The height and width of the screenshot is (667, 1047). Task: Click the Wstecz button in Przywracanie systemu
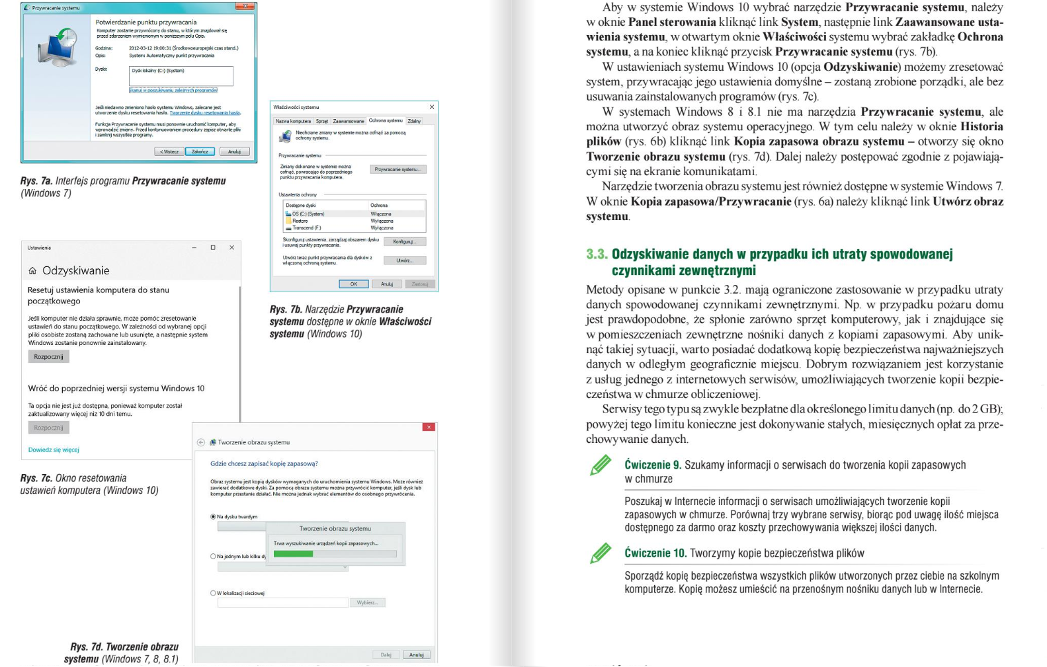point(169,151)
